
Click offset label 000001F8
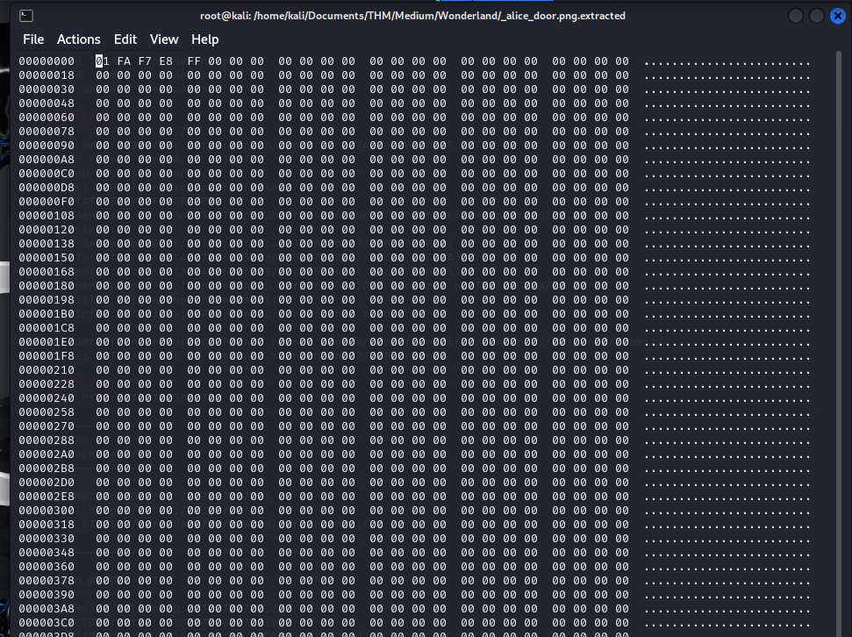tap(47, 356)
